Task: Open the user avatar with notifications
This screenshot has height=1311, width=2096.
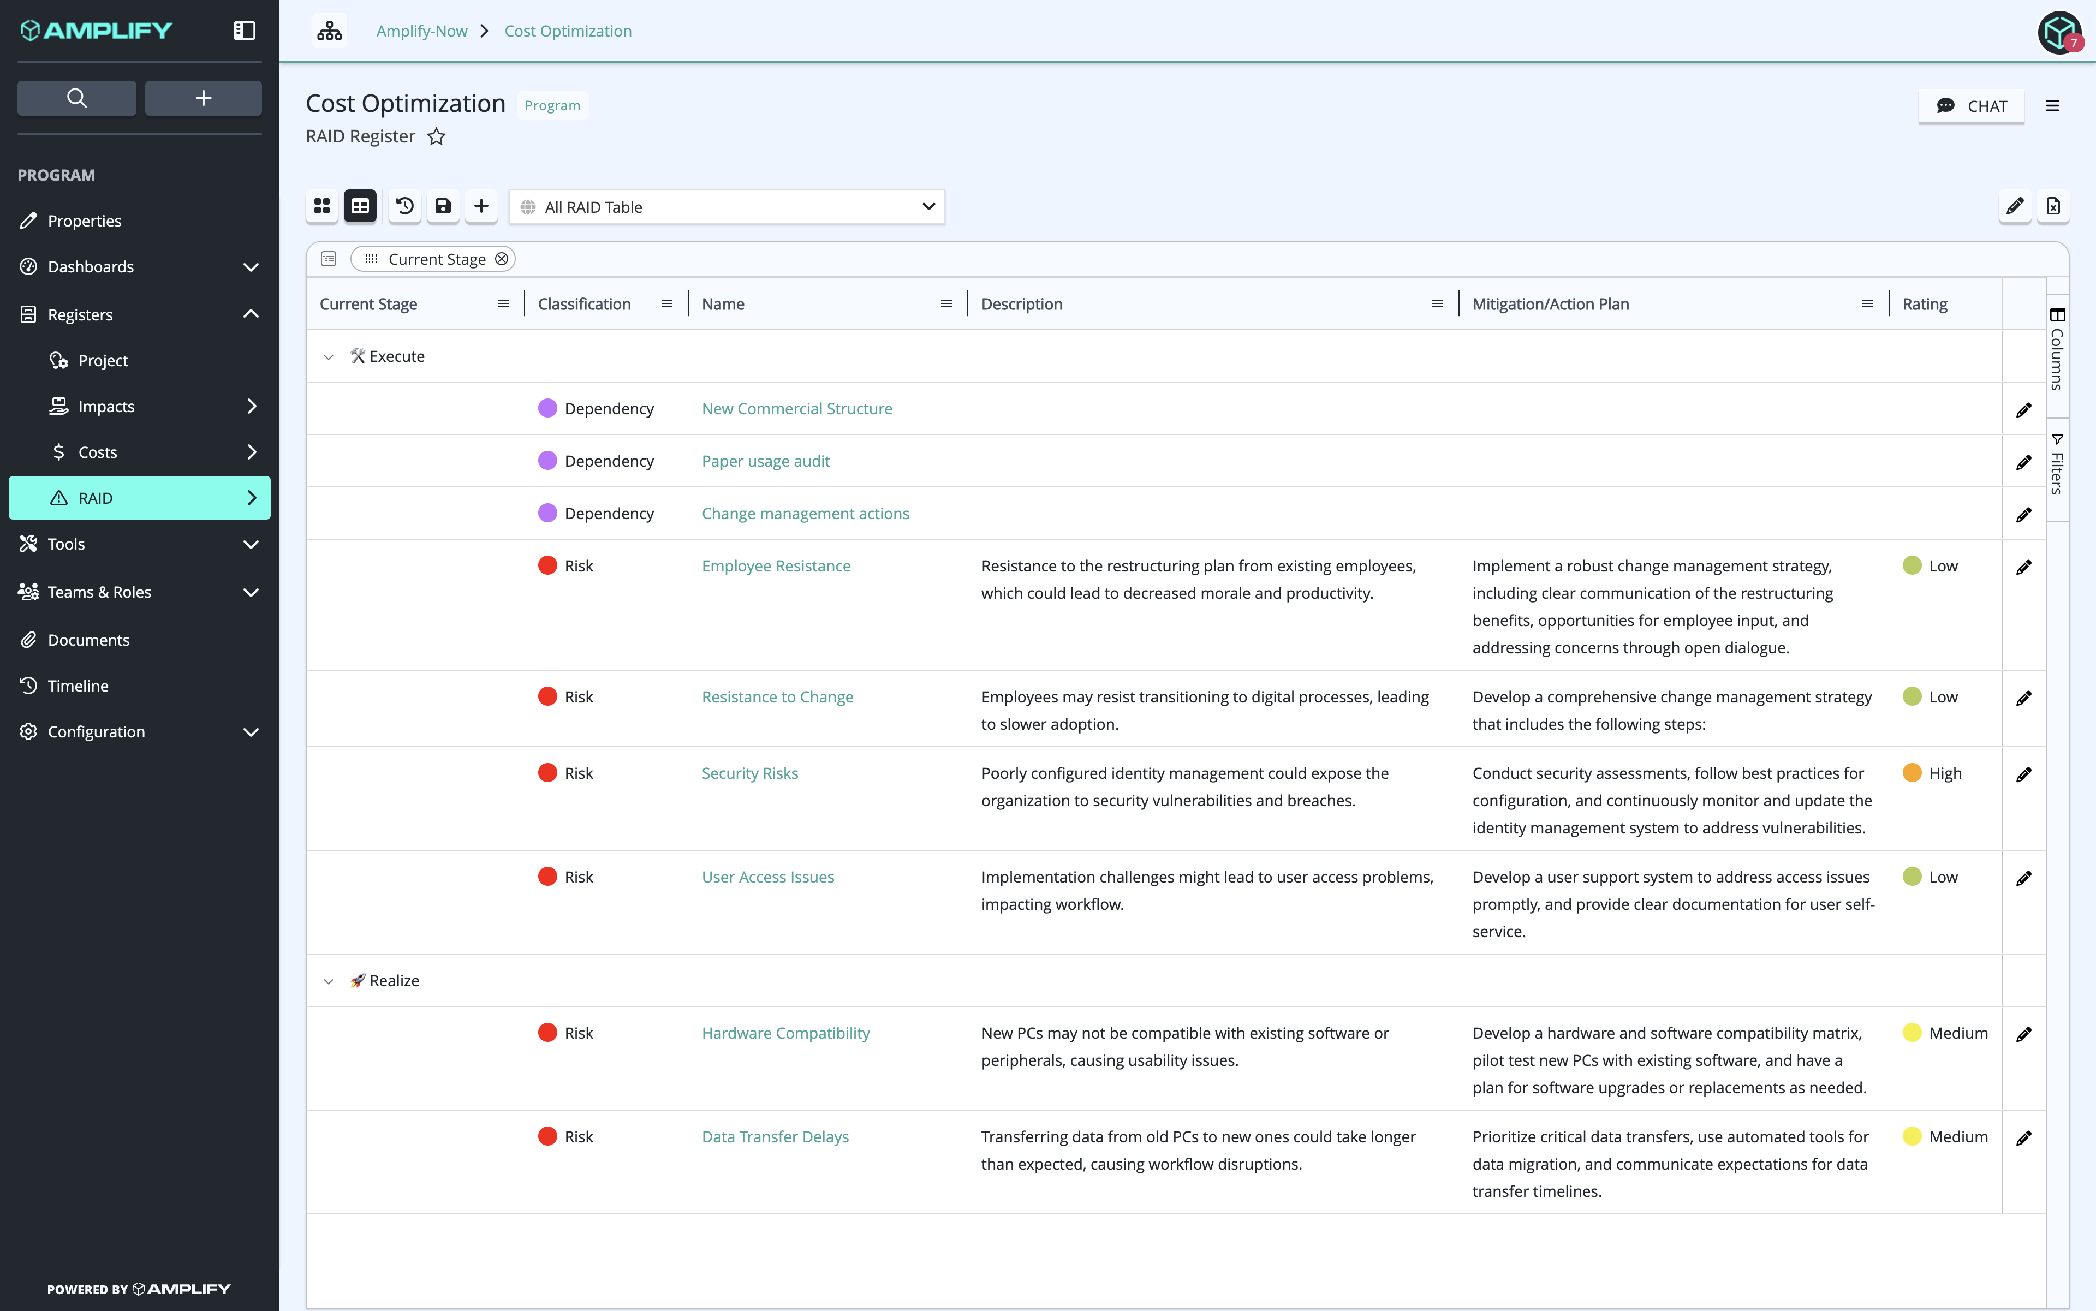Action: (x=2061, y=33)
